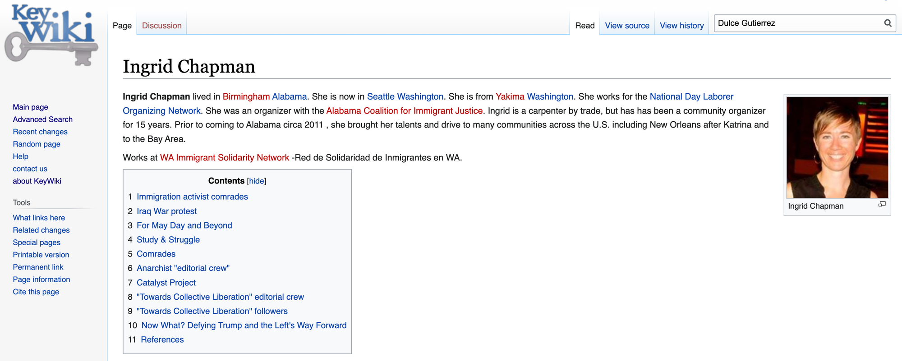This screenshot has height=361, width=902.
Task: Open Related changes tool
Action: coord(41,230)
